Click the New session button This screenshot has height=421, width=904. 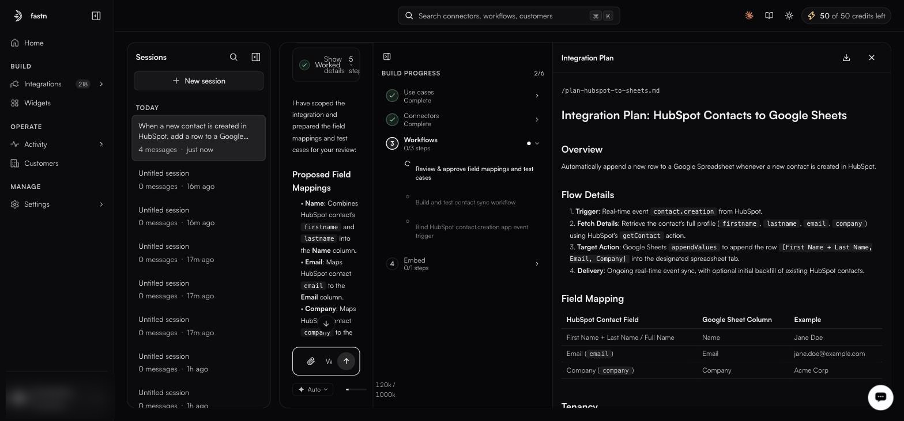pos(199,81)
